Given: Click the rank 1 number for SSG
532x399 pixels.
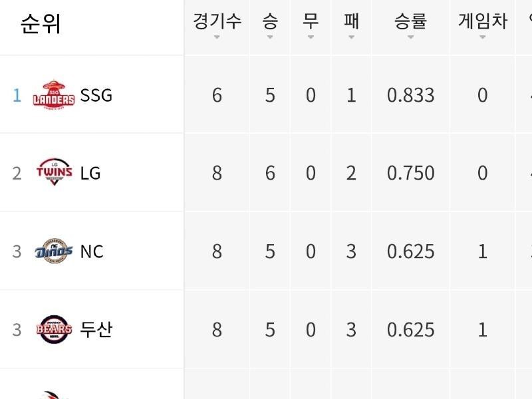Looking at the screenshot, I should 17,95.
